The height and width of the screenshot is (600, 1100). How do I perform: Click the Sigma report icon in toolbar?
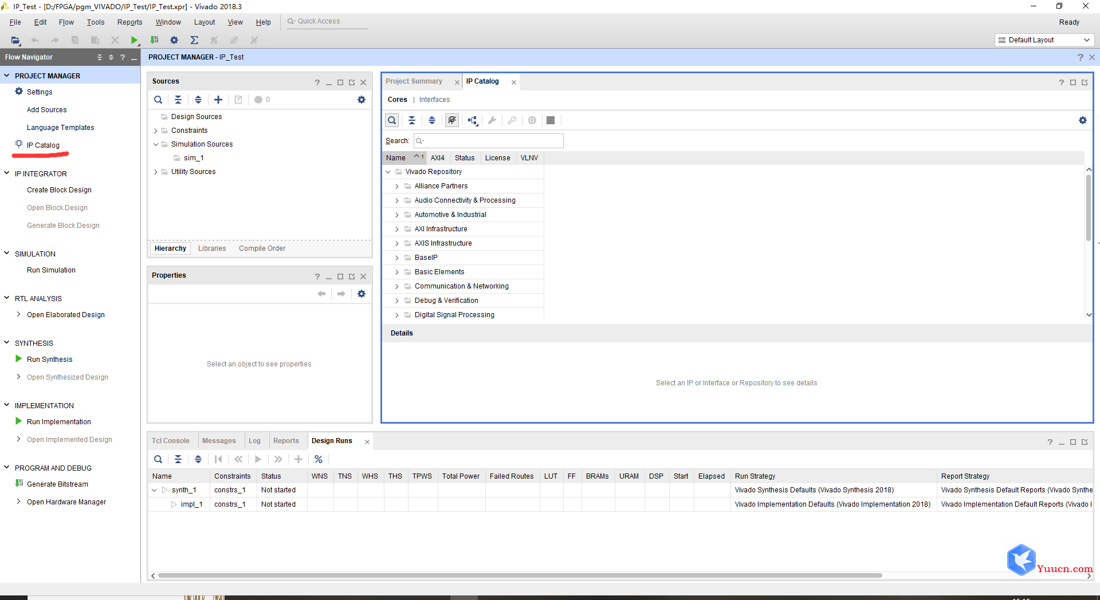coord(194,40)
